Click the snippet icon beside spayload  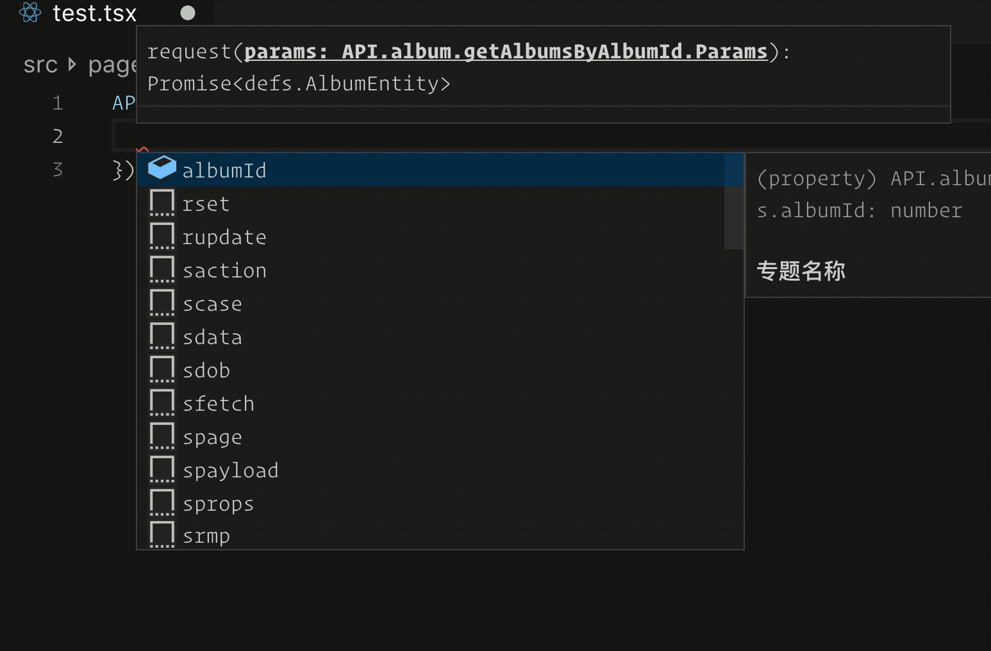tap(162, 468)
